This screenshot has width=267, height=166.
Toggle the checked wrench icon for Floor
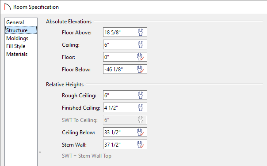[141, 57]
